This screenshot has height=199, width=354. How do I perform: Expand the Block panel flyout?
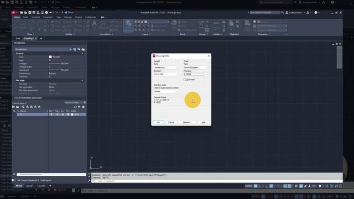(x=184, y=34)
